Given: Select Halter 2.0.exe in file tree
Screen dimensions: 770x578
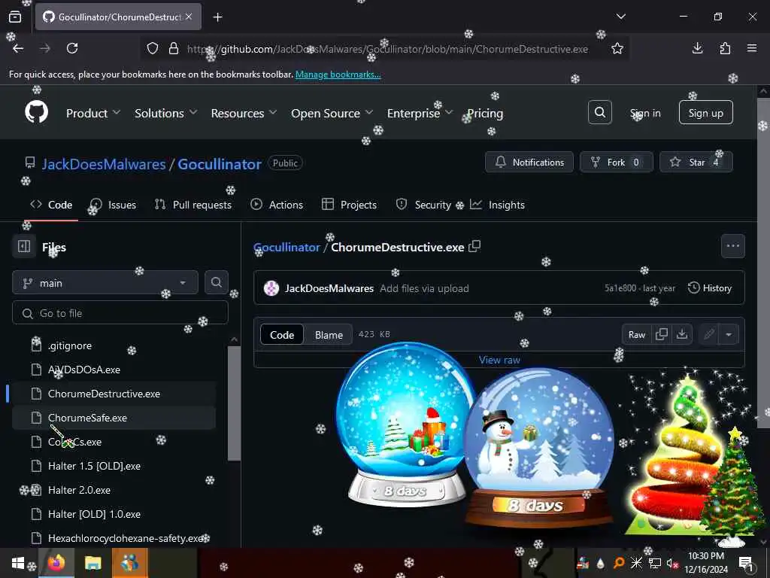Looking at the screenshot, I should coord(114,490).
